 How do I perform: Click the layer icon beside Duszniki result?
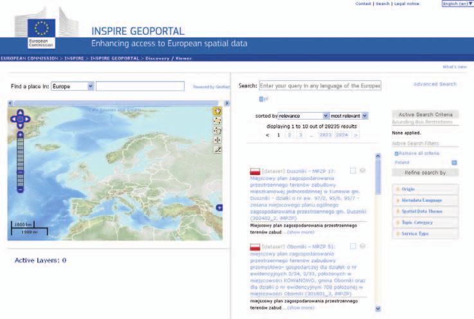(363, 170)
